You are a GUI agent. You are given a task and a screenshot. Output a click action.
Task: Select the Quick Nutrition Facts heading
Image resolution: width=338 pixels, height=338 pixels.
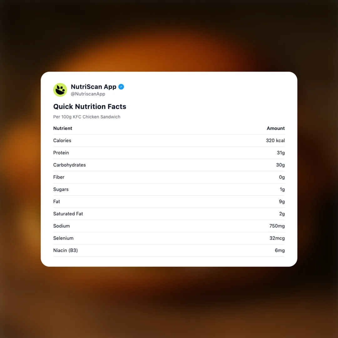click(90, 106)
